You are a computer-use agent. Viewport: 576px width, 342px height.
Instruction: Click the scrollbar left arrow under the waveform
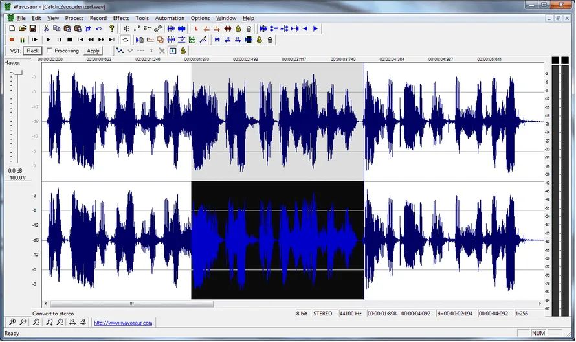pos(45,304)
